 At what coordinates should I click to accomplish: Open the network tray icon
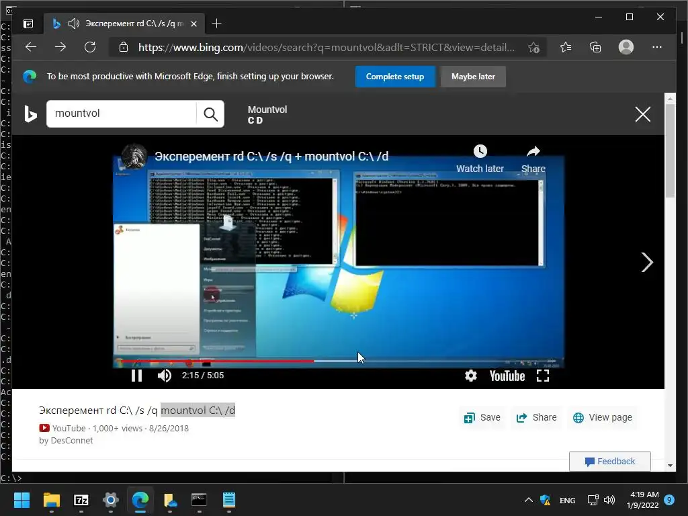click(593, 500)
